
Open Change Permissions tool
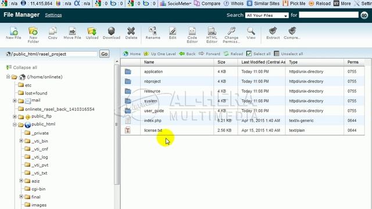coord(231,35)
